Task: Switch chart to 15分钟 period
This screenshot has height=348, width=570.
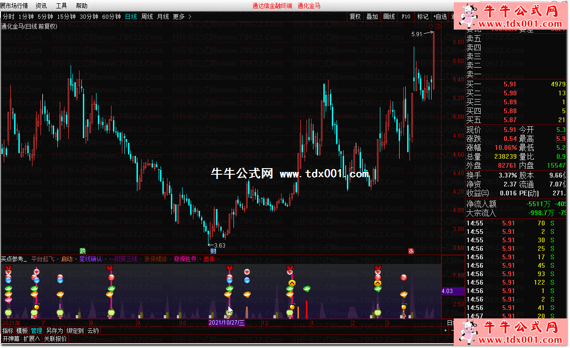Action: point(66,16)
